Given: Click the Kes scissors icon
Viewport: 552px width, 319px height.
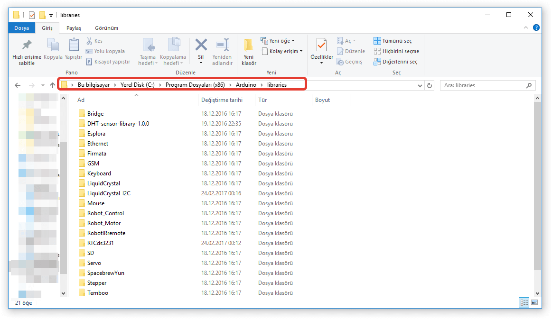Looking at the screenshot, I should pyautogui.click(x=89, y=41).
